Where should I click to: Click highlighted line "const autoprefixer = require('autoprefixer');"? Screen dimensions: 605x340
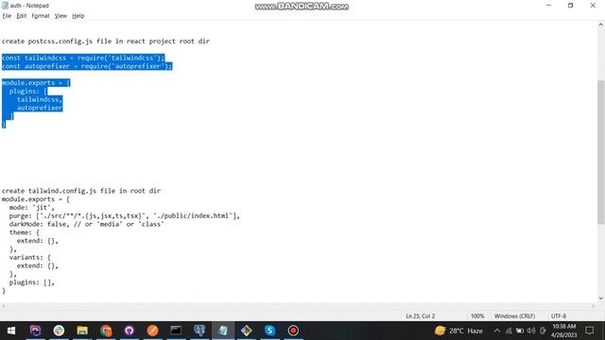[x=87, y=66]
